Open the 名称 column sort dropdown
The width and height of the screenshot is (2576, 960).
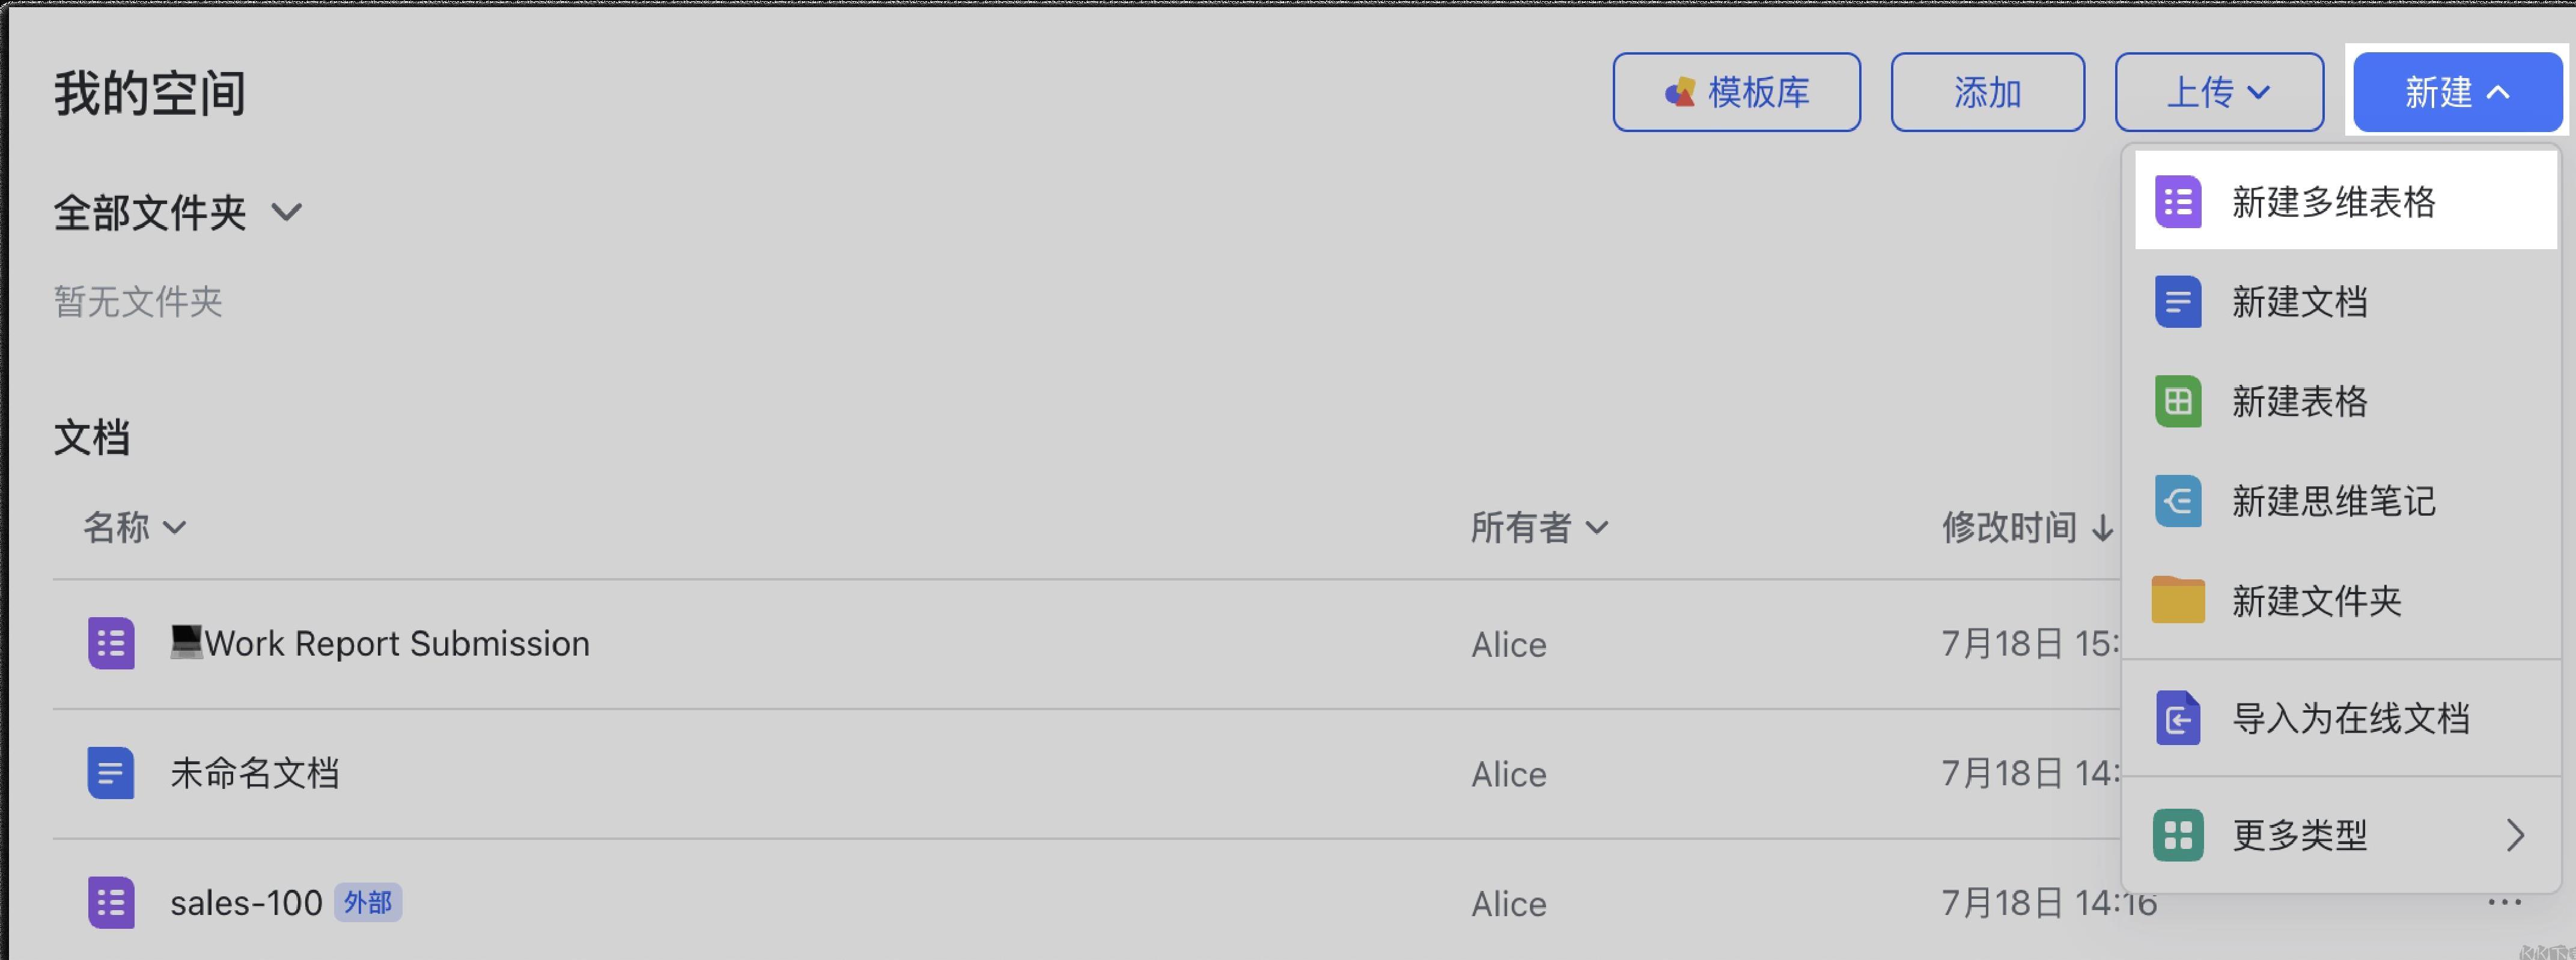coord(134,527)
